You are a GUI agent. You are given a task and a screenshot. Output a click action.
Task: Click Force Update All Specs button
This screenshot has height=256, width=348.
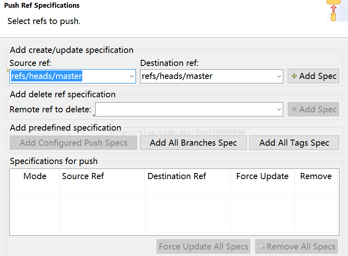[x=203, y=246]
